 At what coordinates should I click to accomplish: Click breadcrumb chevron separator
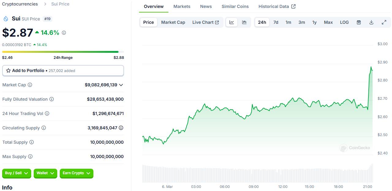pyautogui.click(x=45, y=4)
